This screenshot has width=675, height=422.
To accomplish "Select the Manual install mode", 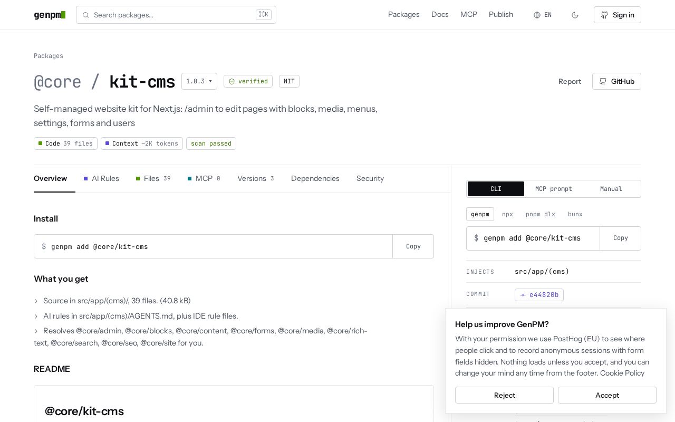I will click(x=611, y=189).
